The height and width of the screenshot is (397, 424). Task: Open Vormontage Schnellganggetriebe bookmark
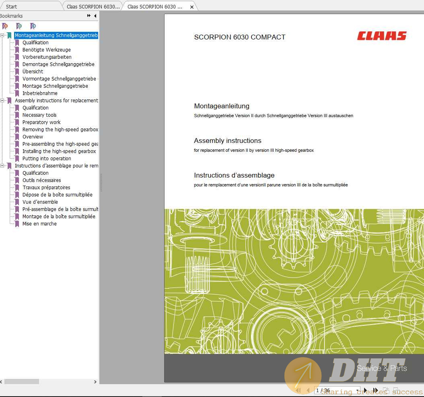point(59,79)
